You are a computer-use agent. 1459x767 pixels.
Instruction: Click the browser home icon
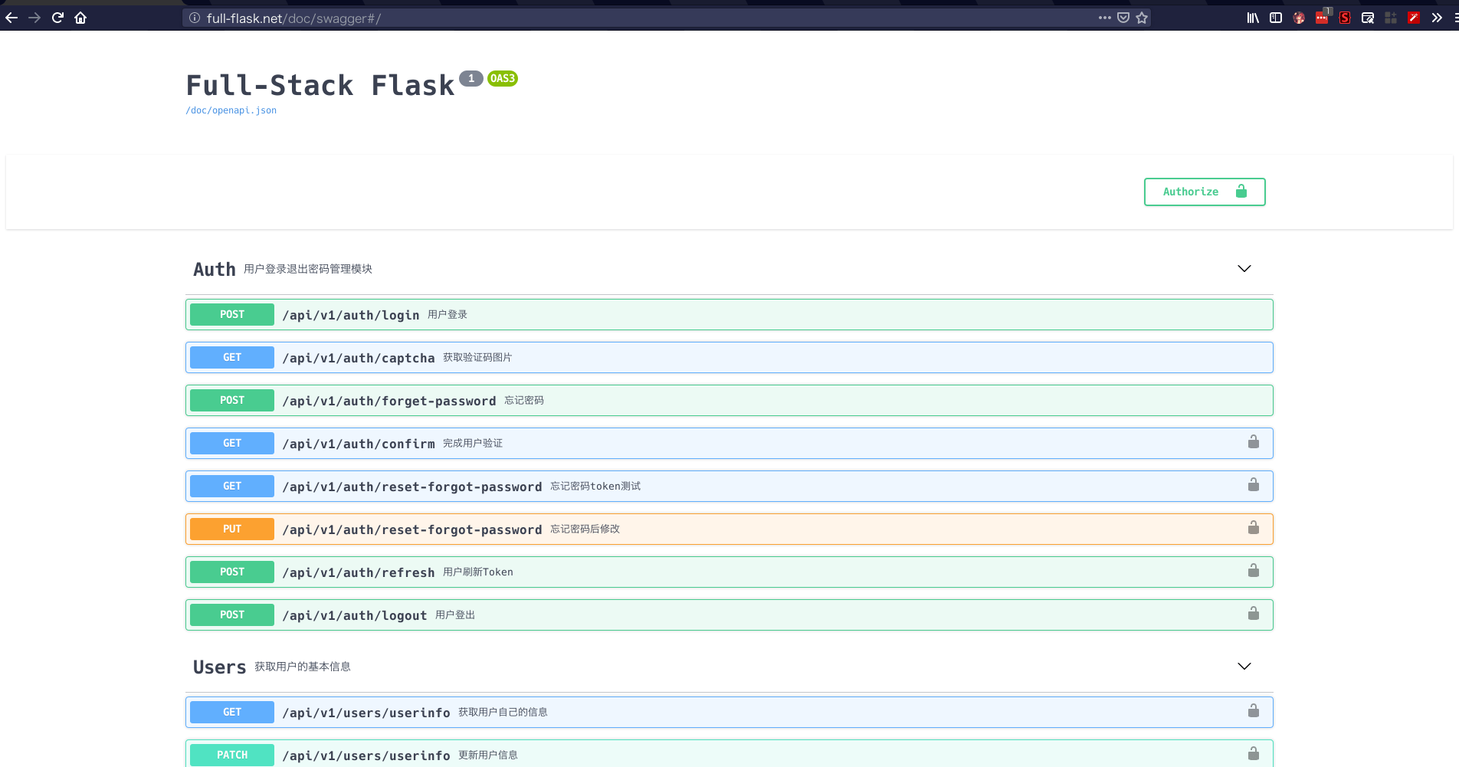80,17
